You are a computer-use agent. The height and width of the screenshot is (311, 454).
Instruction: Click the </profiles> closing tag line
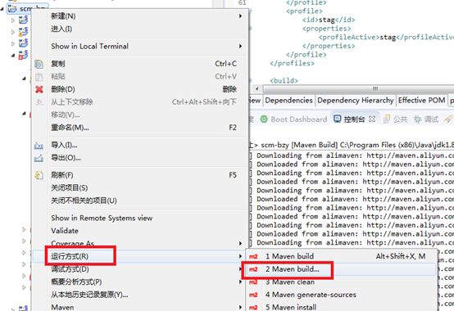point(292,63)
